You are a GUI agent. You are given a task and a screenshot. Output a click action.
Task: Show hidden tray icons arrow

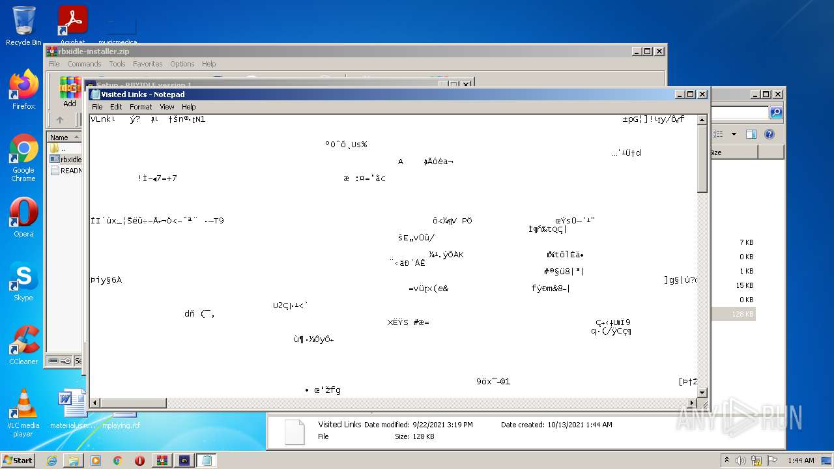click(726, 461)
